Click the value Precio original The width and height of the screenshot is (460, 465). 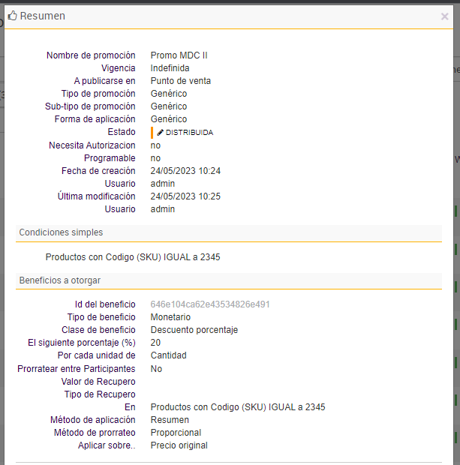click(179, 445)
